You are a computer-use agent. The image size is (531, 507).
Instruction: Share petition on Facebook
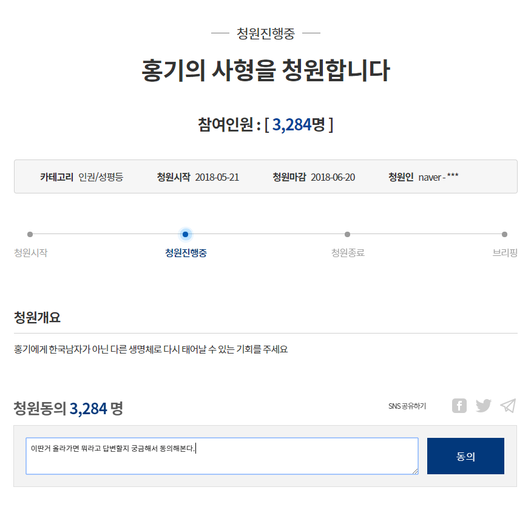459,406
